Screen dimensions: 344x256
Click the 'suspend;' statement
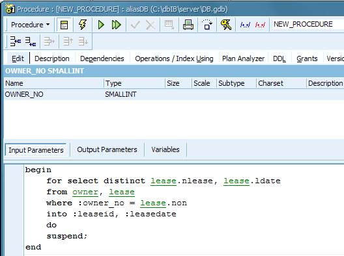click(x=67, y=237)
